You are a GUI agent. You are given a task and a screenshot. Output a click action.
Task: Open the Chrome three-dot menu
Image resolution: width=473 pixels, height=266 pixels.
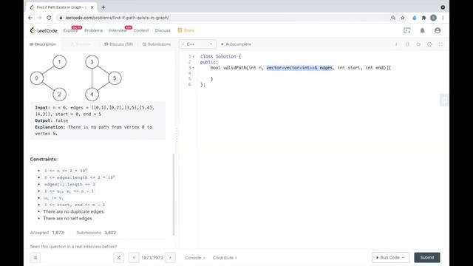click(443, 18)
